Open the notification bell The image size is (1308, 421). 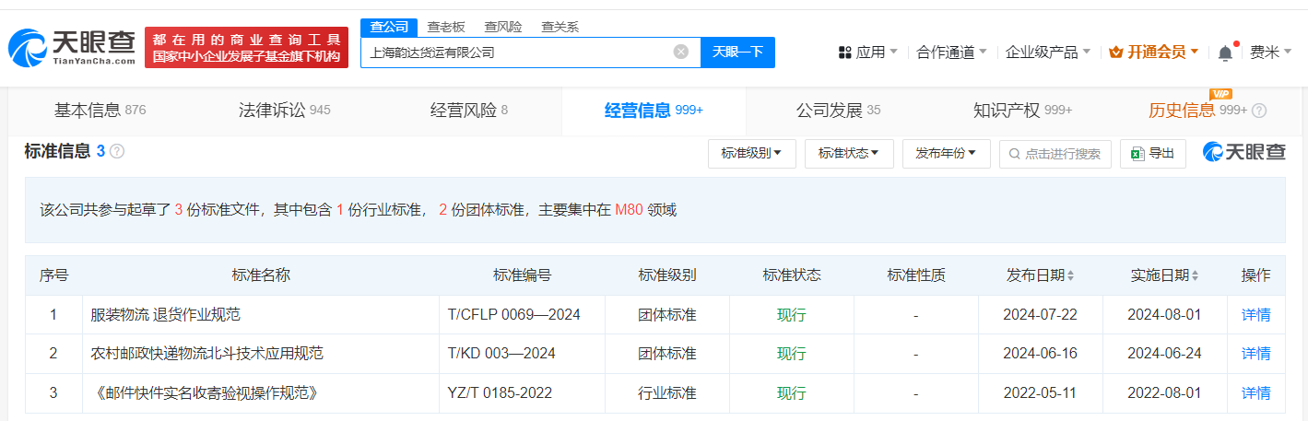(x=1225, y=53)
